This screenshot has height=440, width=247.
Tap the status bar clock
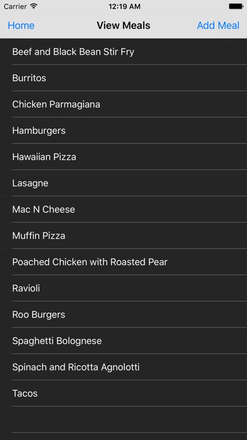point(124,6)
